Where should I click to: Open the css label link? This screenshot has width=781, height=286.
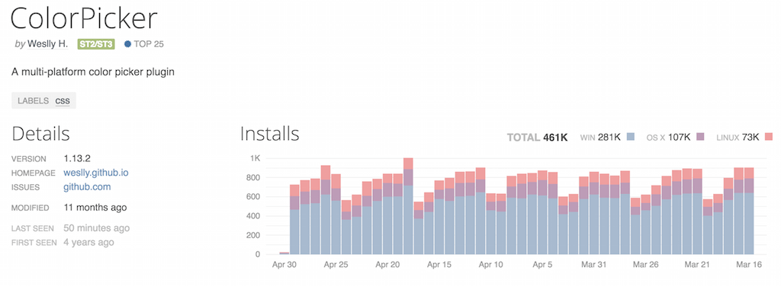[x=63, y=101]
